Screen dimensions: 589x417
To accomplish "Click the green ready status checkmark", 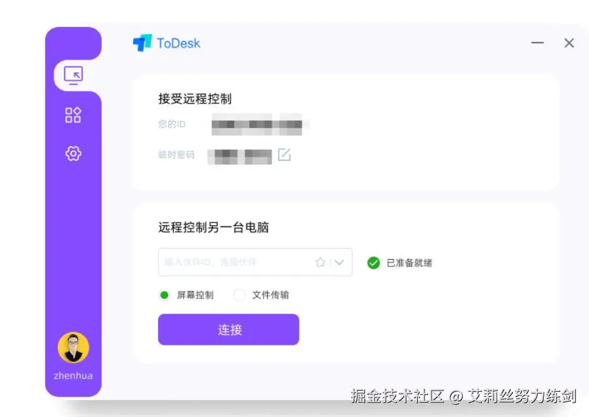I will pyautogui.click(x=373, y=263).
